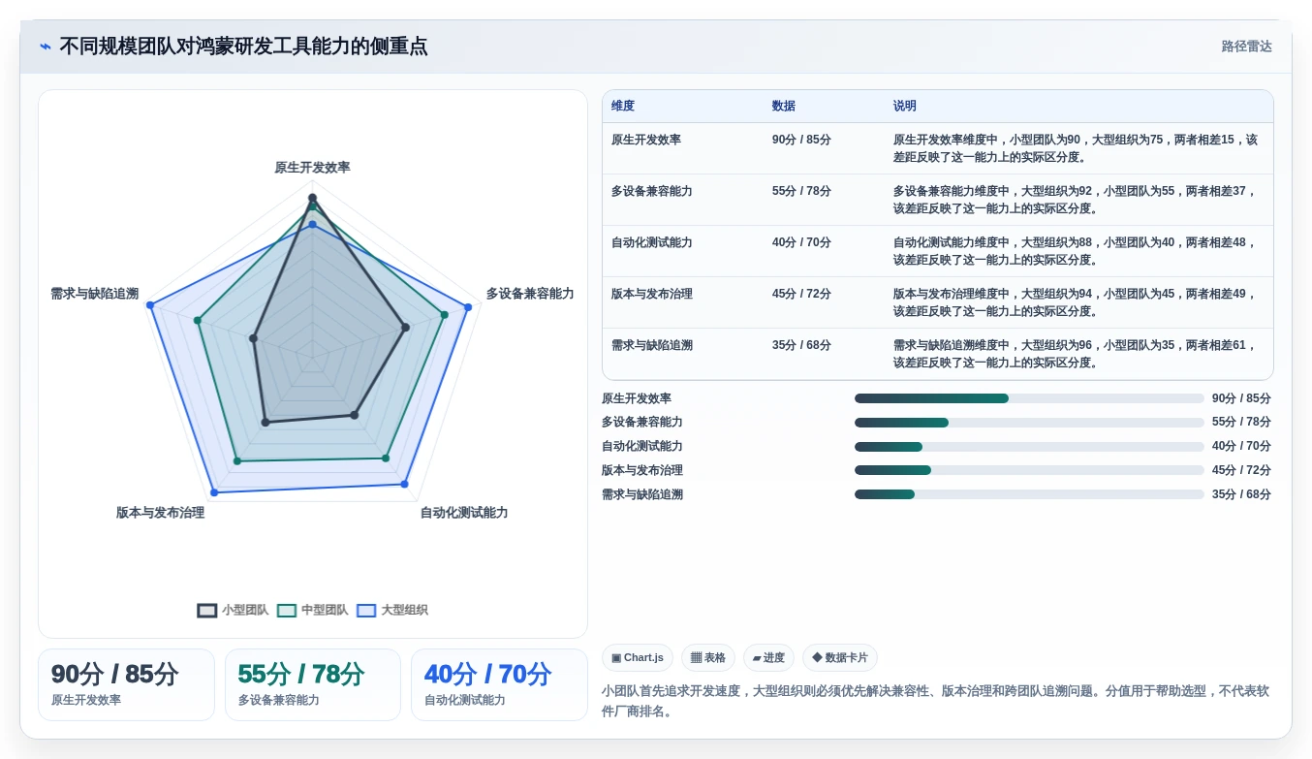Click radar axis label 版本与发布治理
Image resolution: width=1312 pixels, height=759 pixels.
pos(160,513)
